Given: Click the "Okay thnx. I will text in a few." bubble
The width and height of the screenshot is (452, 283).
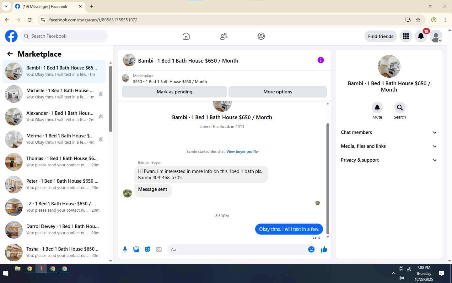Looking at the screenshot, I should (x=289, y=229).
